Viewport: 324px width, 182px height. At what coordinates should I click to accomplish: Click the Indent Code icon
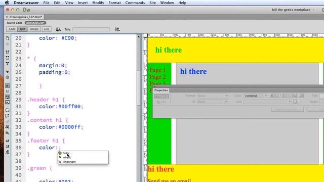pyautogui.click(x=8, y=141)
